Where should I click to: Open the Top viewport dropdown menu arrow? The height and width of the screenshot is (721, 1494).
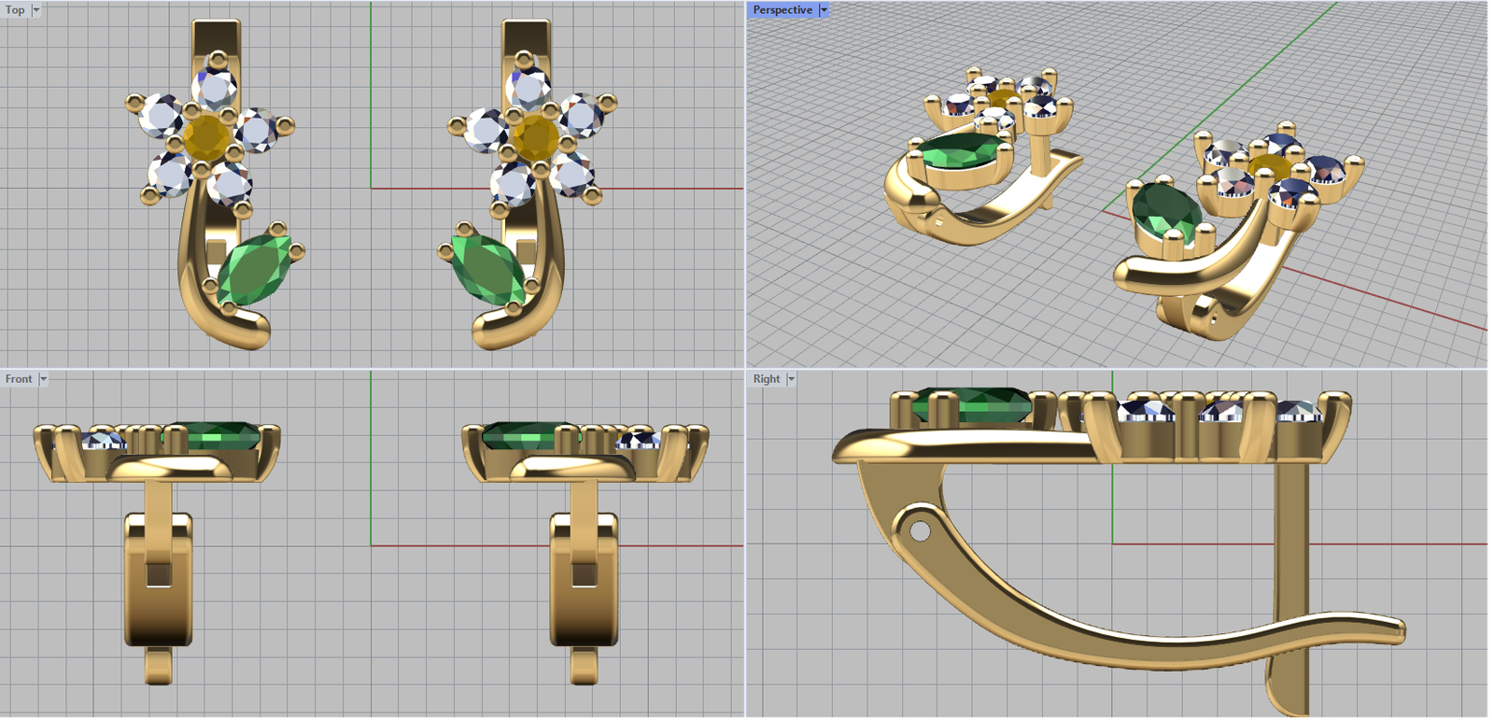click(x=36, y=10)
